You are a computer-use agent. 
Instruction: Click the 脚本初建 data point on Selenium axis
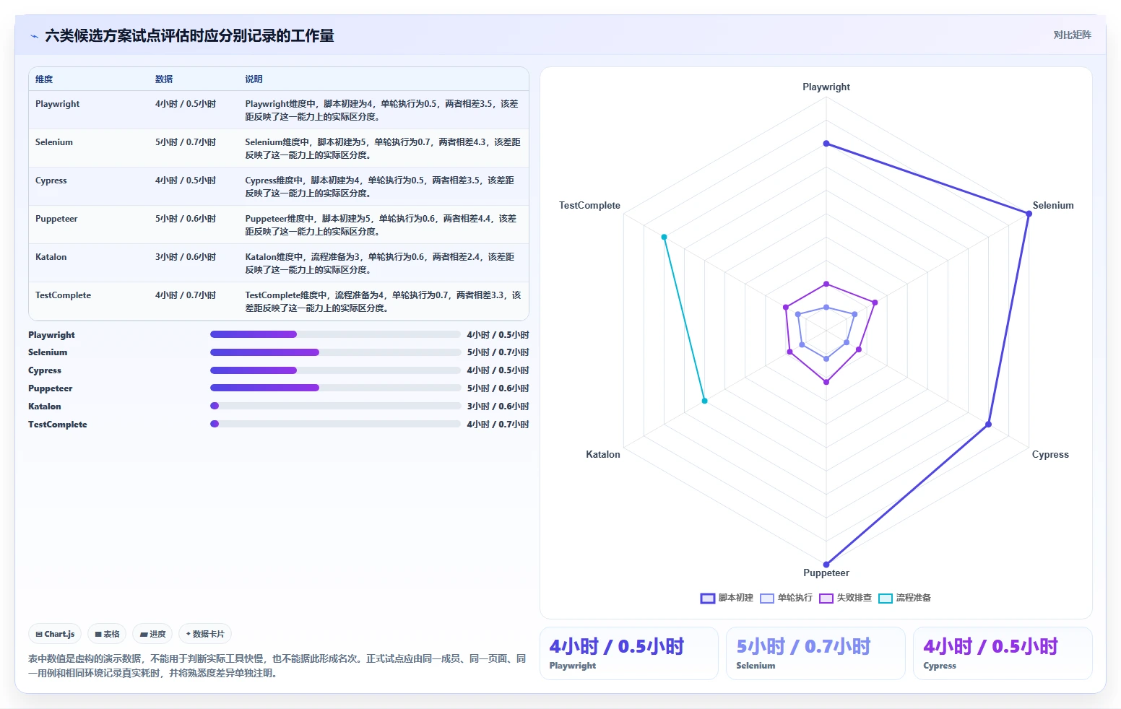(1029, 214)
